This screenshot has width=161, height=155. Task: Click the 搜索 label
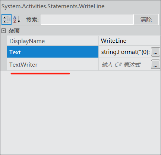(32, 20)
